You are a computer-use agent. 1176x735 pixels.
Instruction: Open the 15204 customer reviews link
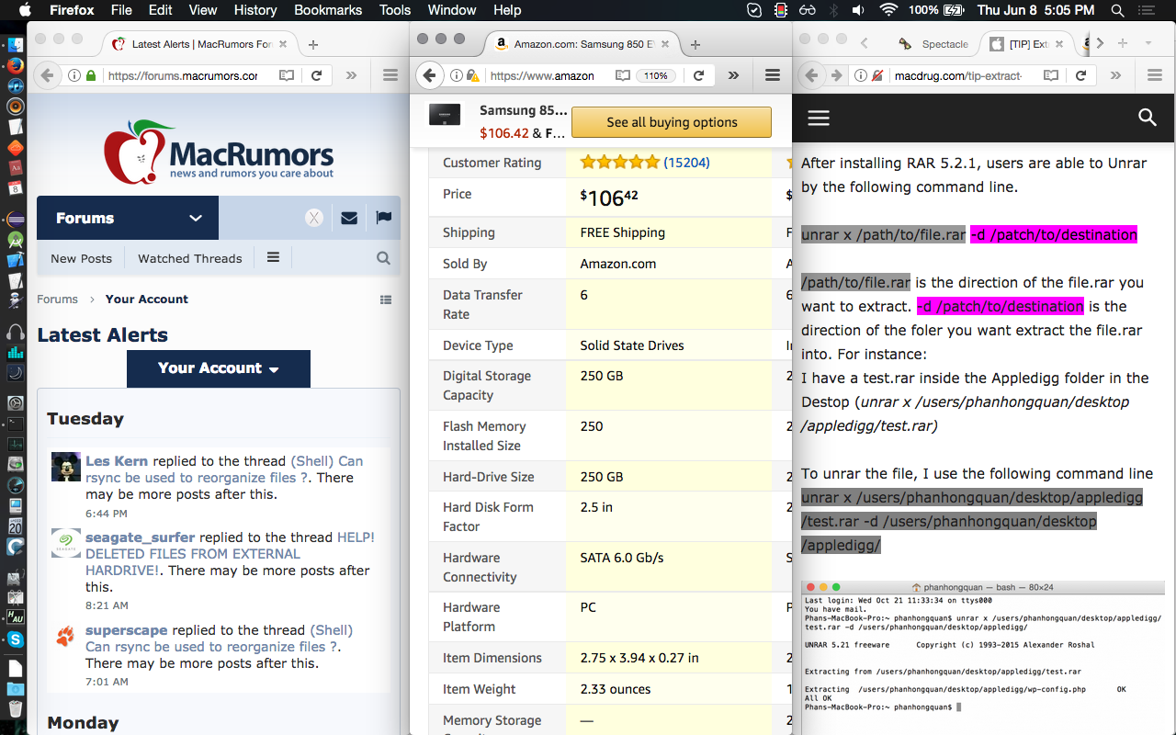coord(686,163)
